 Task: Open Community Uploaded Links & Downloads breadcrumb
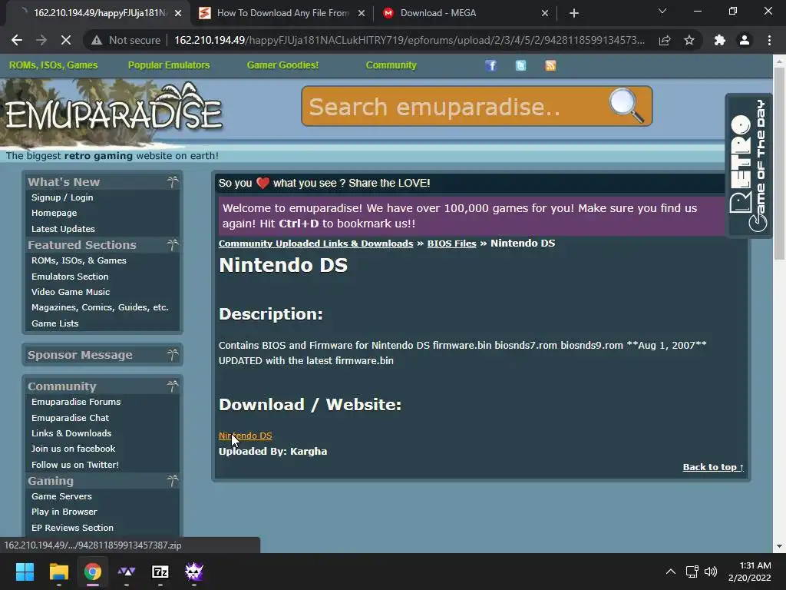click(315, 244)
